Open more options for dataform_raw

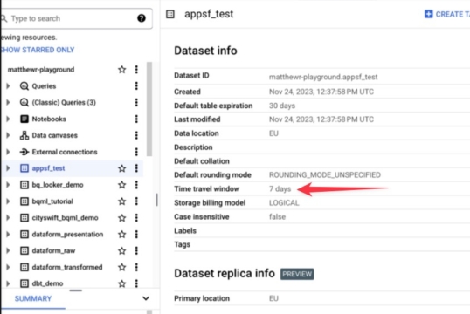click(x=136, y=250)
